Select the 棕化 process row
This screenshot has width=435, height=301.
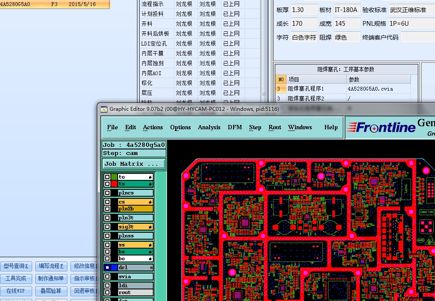200,83
